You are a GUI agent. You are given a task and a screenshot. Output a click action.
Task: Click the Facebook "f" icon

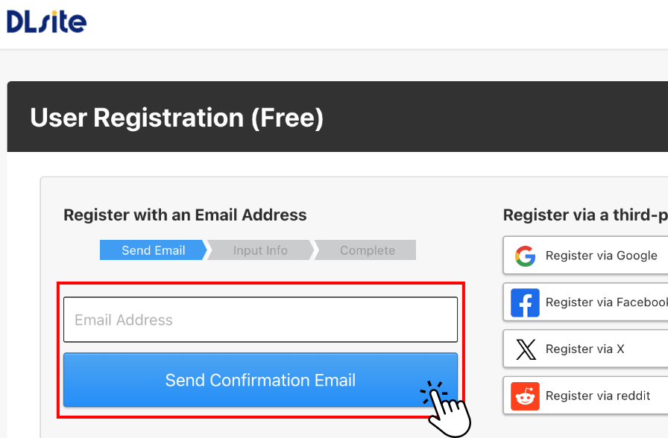pyautogui.click(x=526, y=303)
